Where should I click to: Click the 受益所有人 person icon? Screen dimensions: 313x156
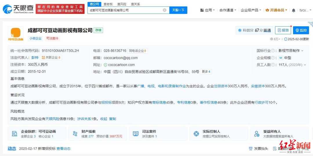tap(257, 134)
